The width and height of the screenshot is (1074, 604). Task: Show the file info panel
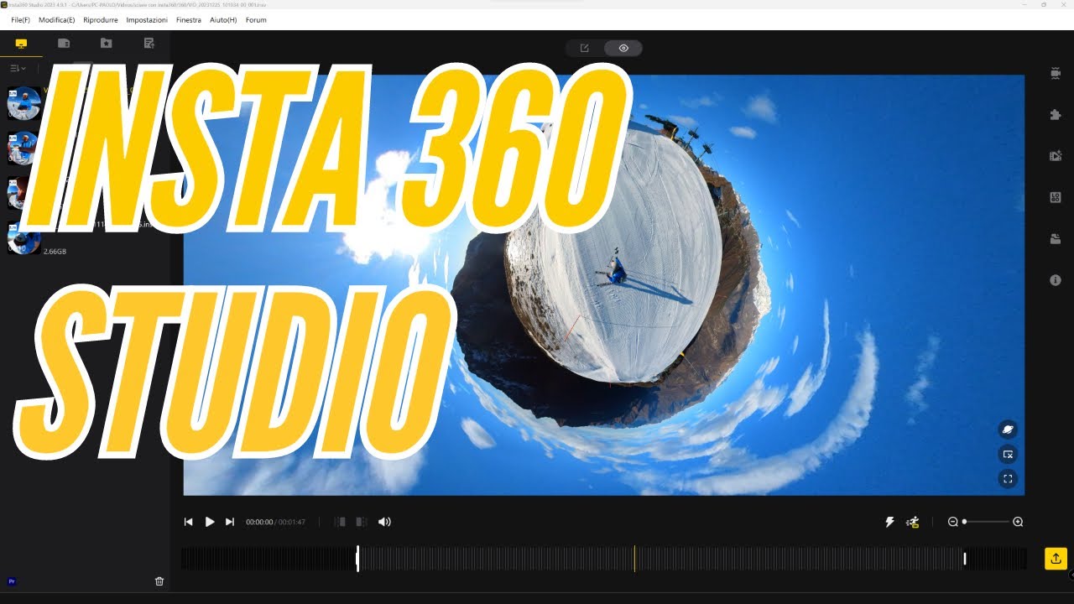click(1056, 280)
